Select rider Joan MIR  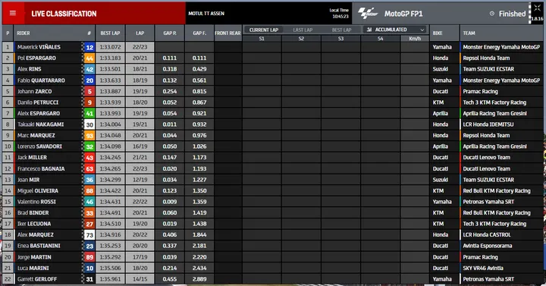pyautogui.click(x=29, y=180)
